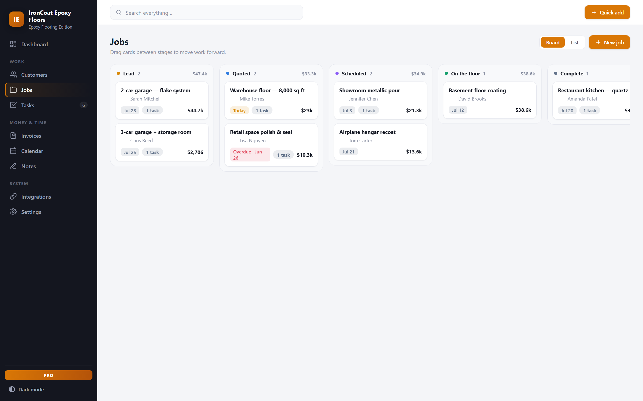This screenshot has height=401, width=643.
Task: Create a New job
Action: tap(609, 42)
